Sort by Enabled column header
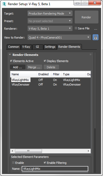The image size is (103, 176). pos(44,74)
